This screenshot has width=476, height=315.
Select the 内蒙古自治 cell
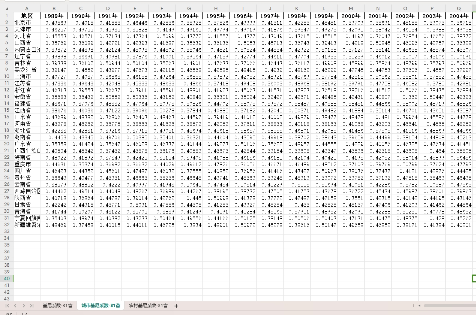tap(27, 49)
